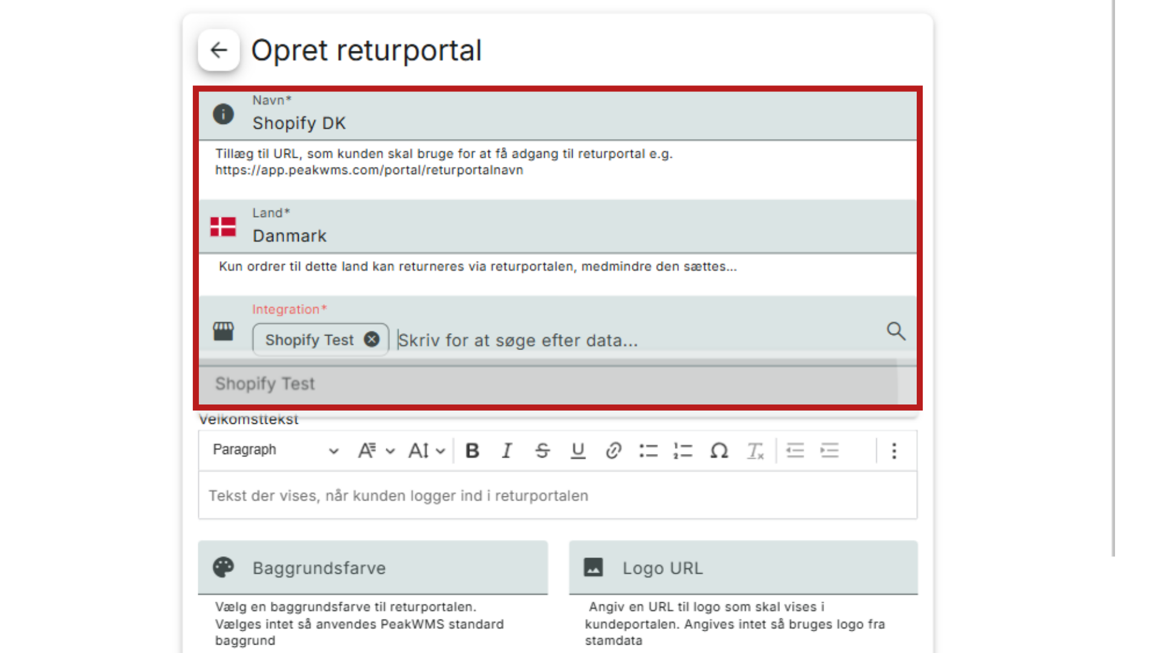Create a numbered list
1161x653 pixels.
pyautogui.click(x=683, y=450)
